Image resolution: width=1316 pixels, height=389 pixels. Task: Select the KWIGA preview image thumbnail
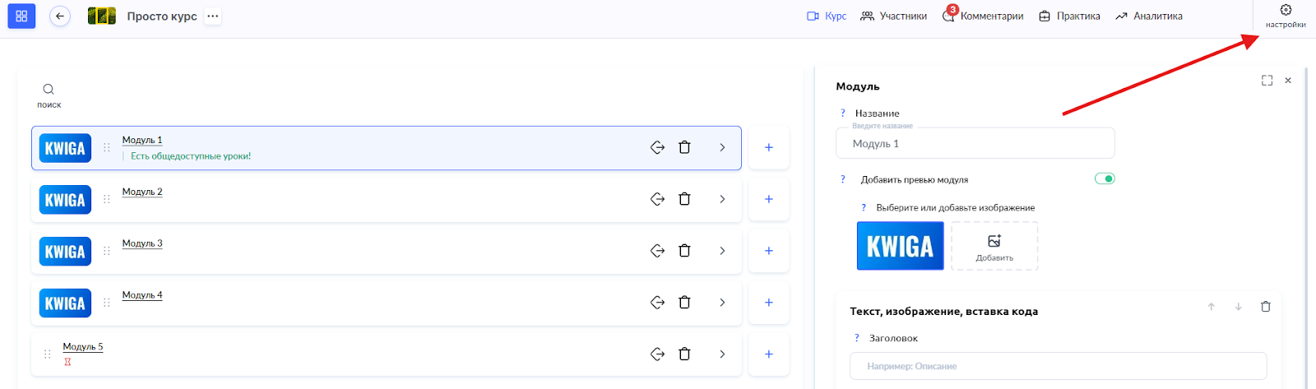tap(900, 246)
